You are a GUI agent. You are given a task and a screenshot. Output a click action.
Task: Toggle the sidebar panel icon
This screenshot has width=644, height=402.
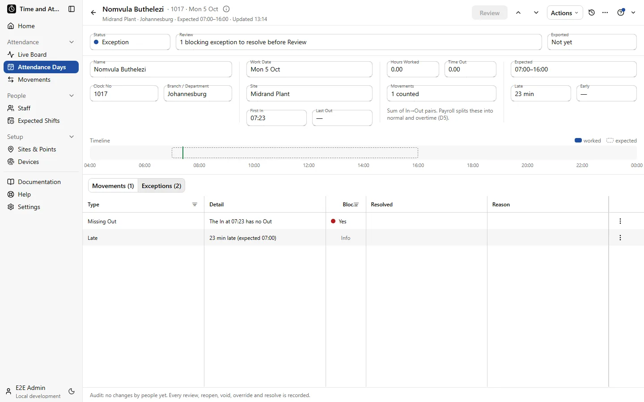[x=72, y=9]
